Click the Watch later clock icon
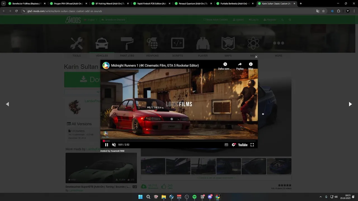Screen dimensions: 358x201 coord(225,64)
